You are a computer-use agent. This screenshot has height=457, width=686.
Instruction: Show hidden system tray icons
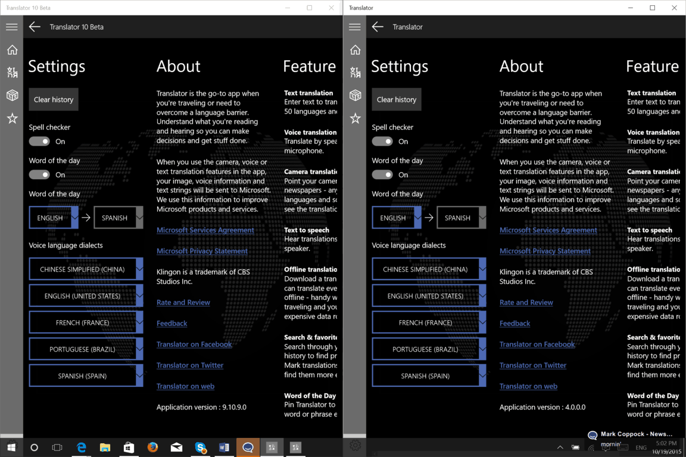click(x=560, y=447)
